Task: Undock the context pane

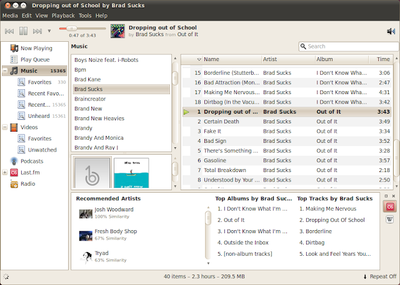Action: click(386, 196)
